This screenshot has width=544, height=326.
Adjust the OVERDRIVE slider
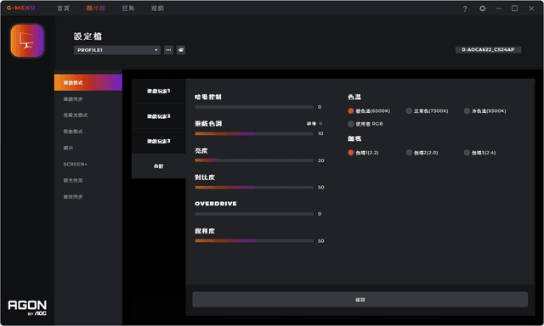click(x=254, y=214)
